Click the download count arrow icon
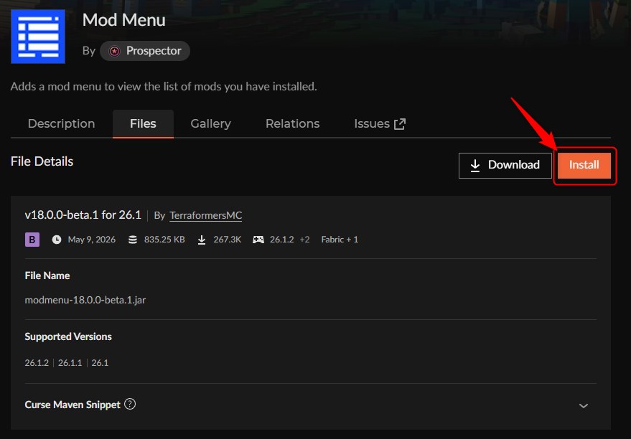The width and height of the screenshot is (631, 439). [x=202, y=240]
